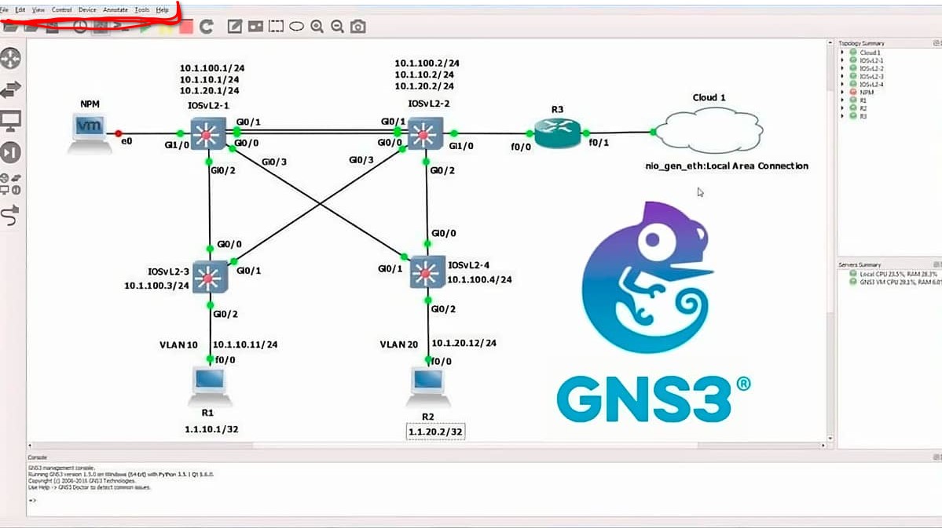The height and width of the screenshot is (528, 942).
Task: Open the Help menu
Action: click(x=162, y=10)
